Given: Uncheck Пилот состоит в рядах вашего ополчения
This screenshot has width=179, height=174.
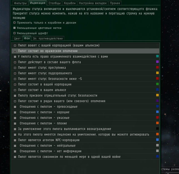Looking at the screenshot, I should click(x=15, y=101).
